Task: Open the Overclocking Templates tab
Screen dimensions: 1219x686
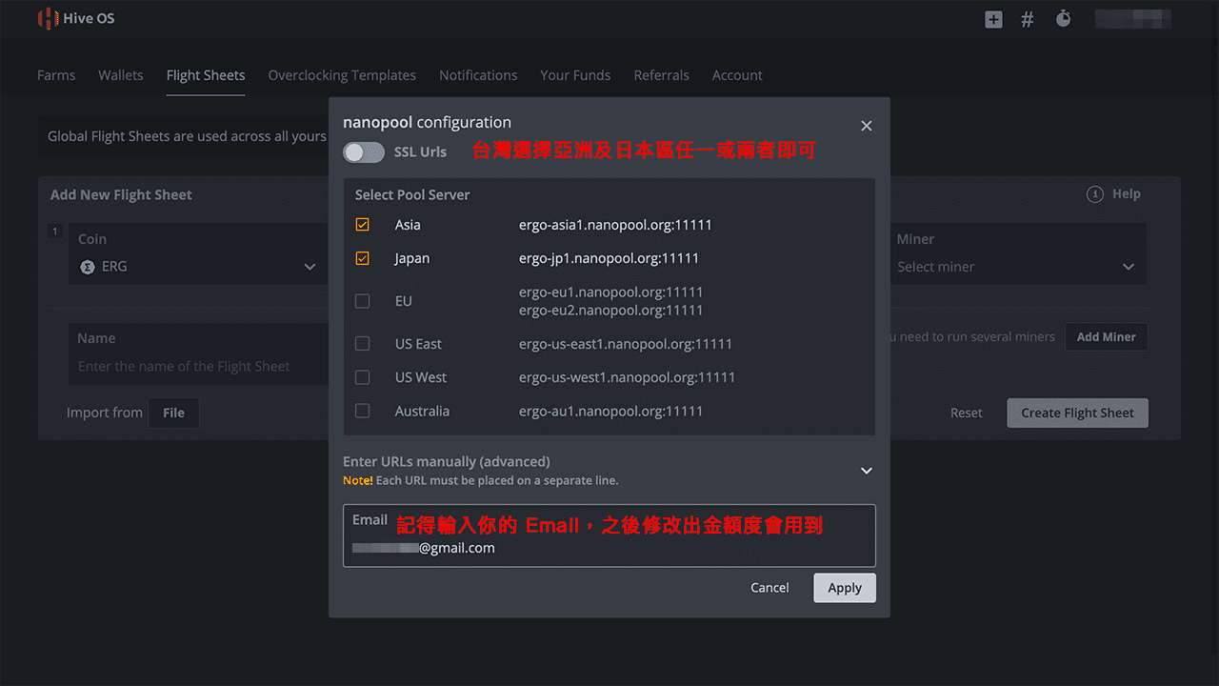Action: pos(342,74)
